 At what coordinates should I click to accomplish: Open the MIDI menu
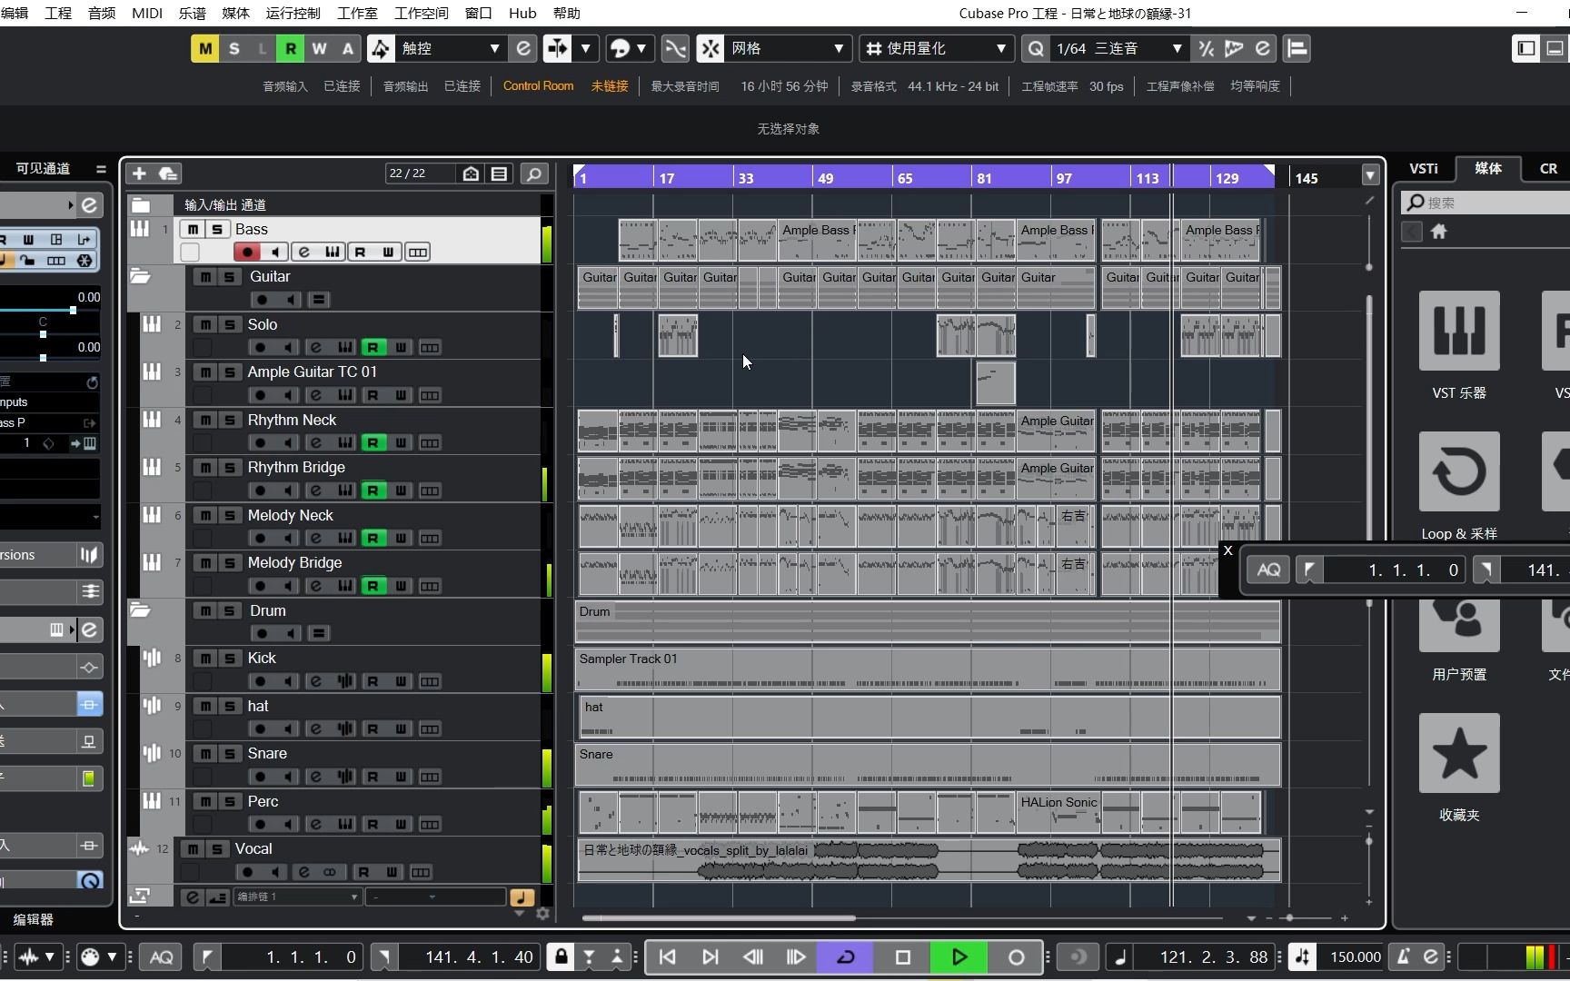coord(147,13)
